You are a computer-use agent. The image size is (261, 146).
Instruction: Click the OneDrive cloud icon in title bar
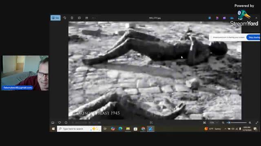tap(232, 18)
